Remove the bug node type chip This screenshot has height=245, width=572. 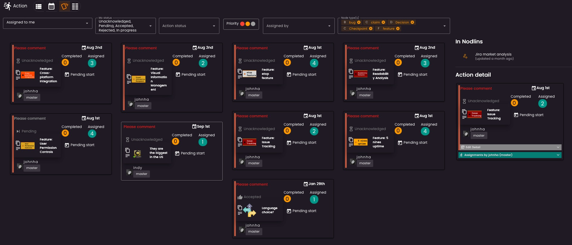click(x=359, y=22)
